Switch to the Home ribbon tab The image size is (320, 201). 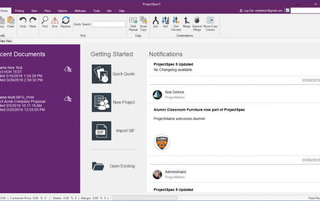4,11
